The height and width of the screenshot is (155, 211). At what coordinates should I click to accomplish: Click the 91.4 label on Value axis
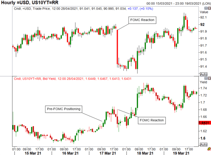203,66
